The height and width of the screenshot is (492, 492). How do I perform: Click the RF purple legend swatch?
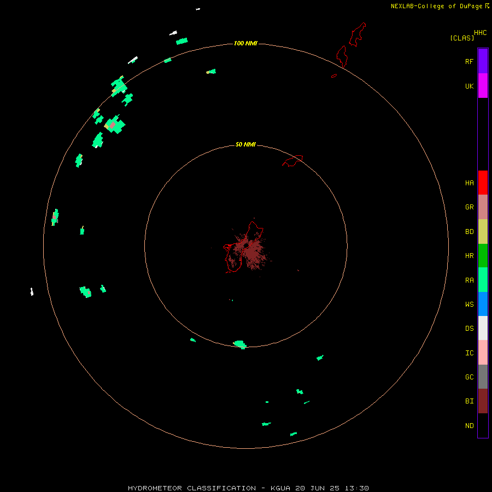point(483,61)
